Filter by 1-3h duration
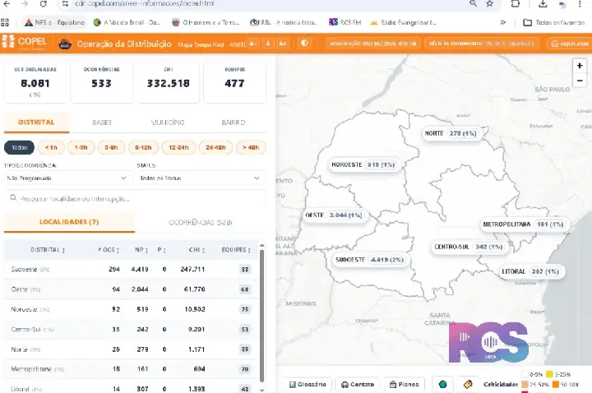The height and width of the screenshot is (393, 592). (x=81, y=147)
